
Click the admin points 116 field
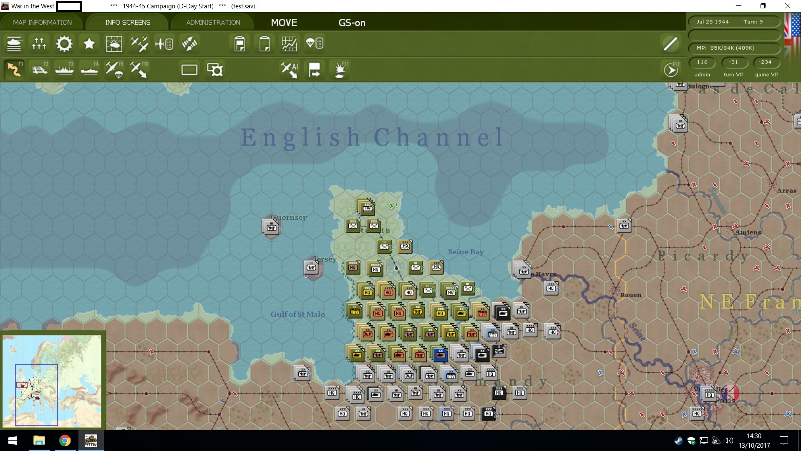pos(702,62)
